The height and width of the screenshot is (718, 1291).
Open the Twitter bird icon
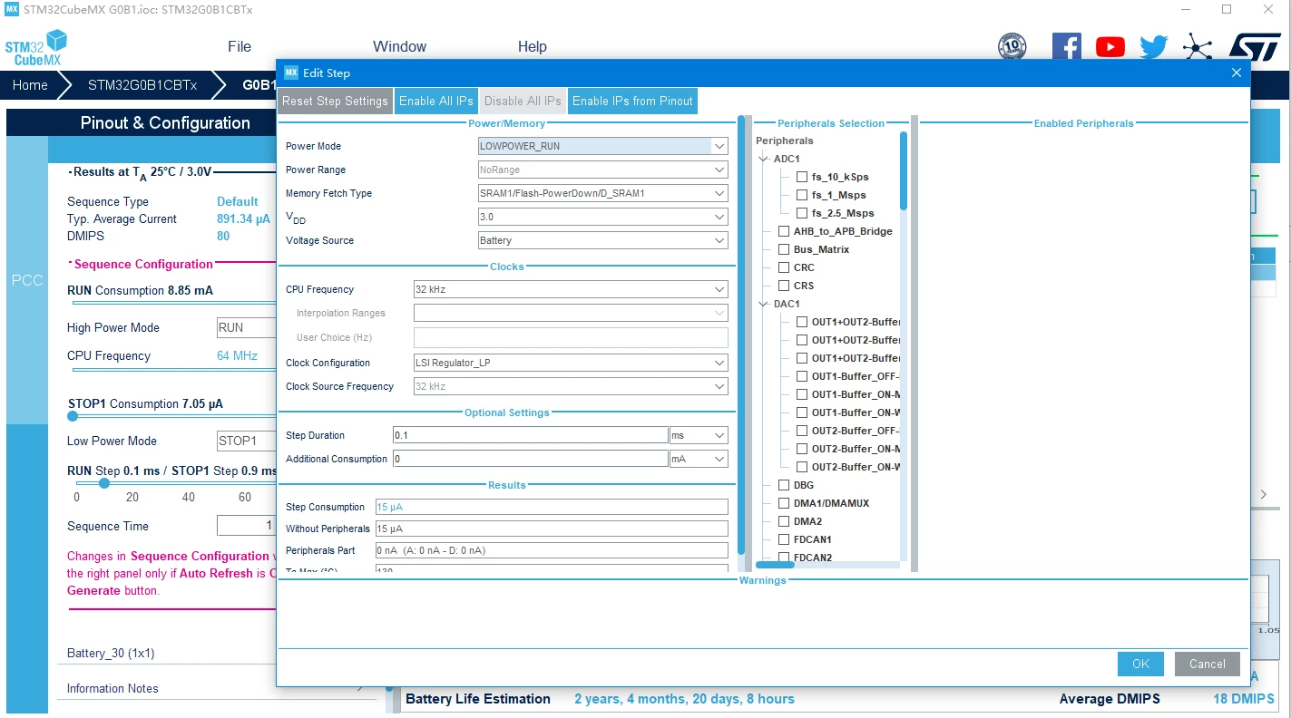(1153, 47)
